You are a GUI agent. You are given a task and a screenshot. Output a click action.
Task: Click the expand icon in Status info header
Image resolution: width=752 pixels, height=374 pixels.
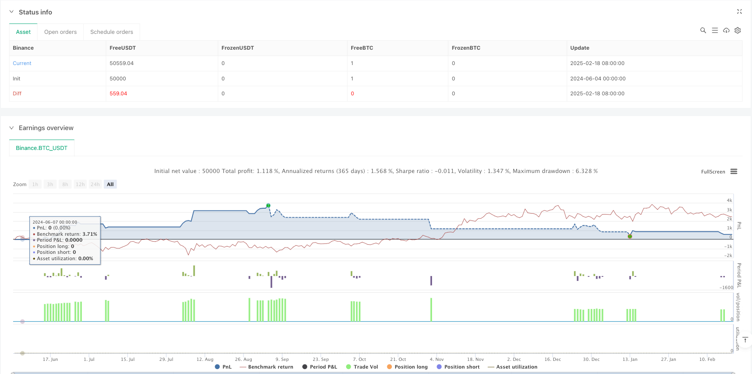739,12
